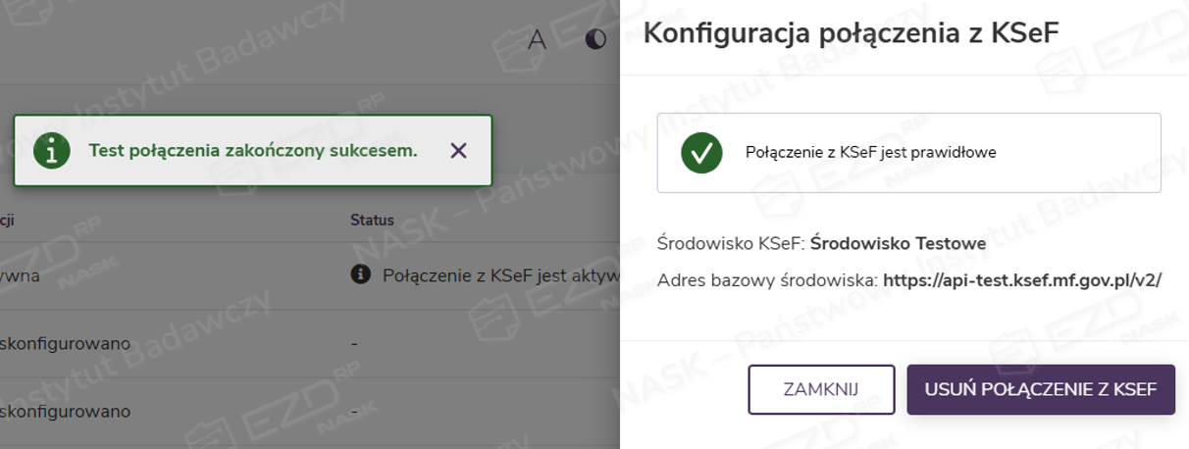Click the info icon beside the active KSeF status
This screenshot has width=1189, height=449.
pyautogui.click(x=361, y=274)
